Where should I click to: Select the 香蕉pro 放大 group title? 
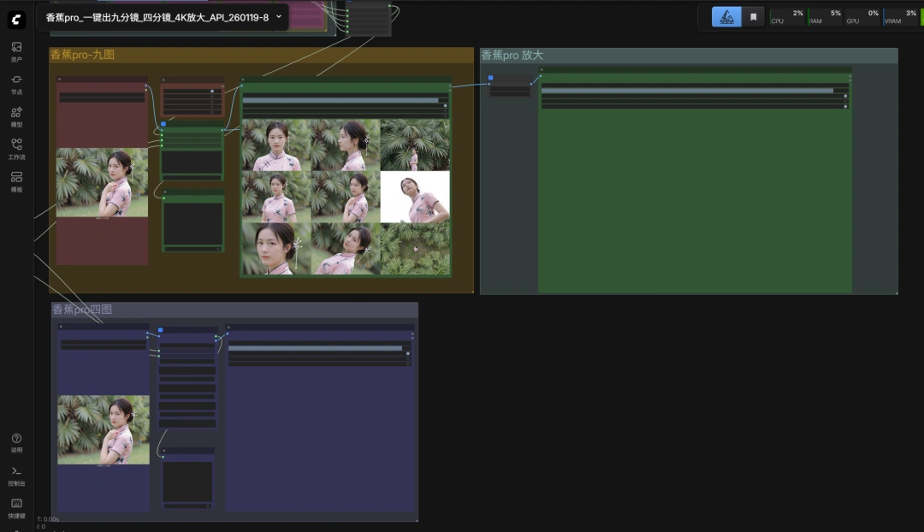(x=512, y=55)
